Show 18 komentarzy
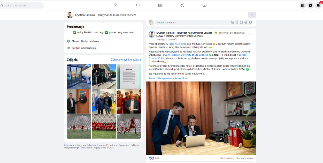This screenshot has height=163, width=323. [227, 158]
